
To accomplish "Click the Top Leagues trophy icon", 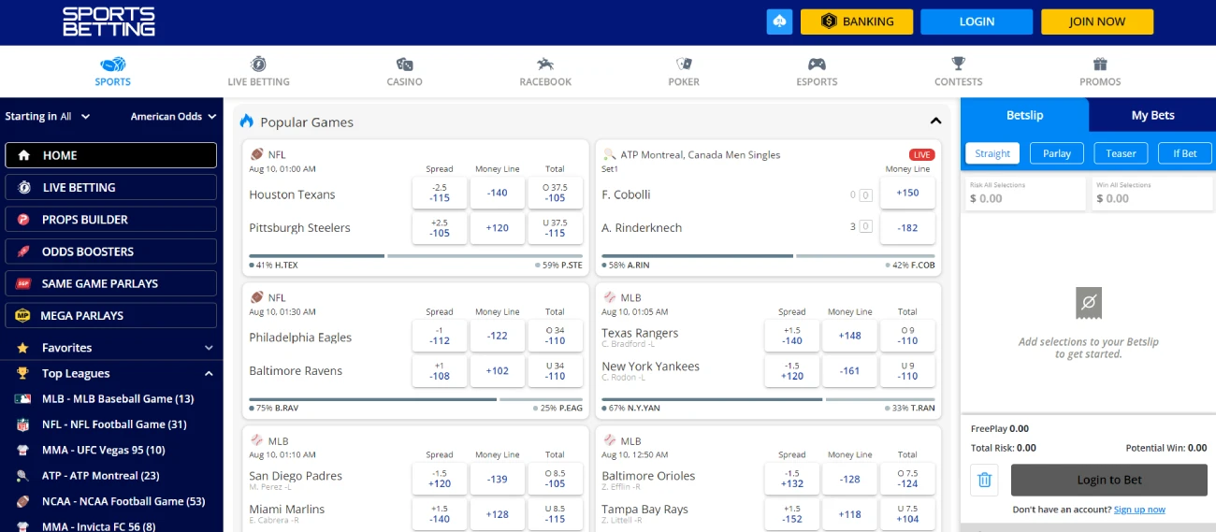I will (x=22, y=373).
